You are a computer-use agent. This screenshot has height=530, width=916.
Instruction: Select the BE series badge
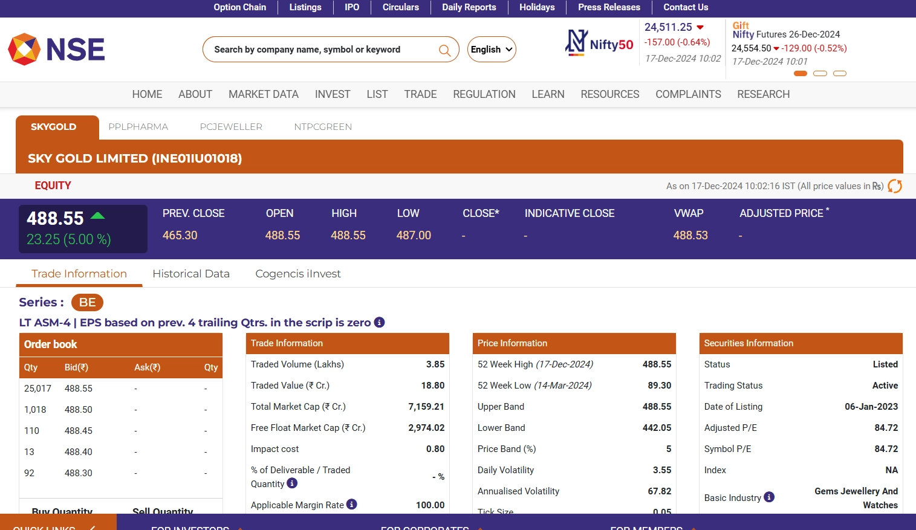(87, 302)
